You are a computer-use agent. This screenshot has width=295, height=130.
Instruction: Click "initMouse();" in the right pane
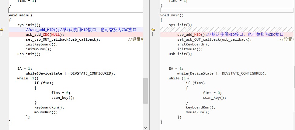click(x=190, y=49)
